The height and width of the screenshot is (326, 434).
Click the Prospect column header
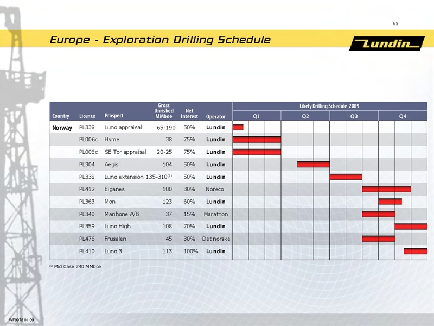[x=114, y=116]
